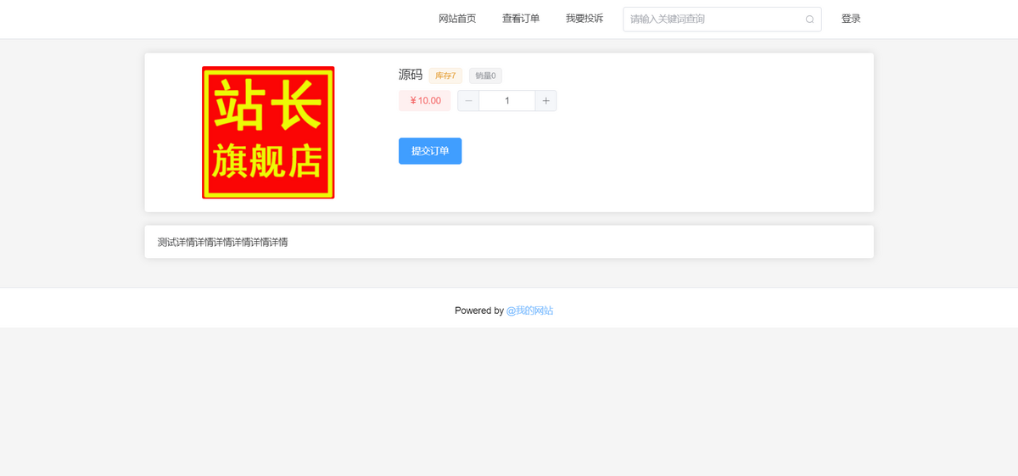Open 查看订单 menu item
The image size is (1018, 476).
click(521, 19)
